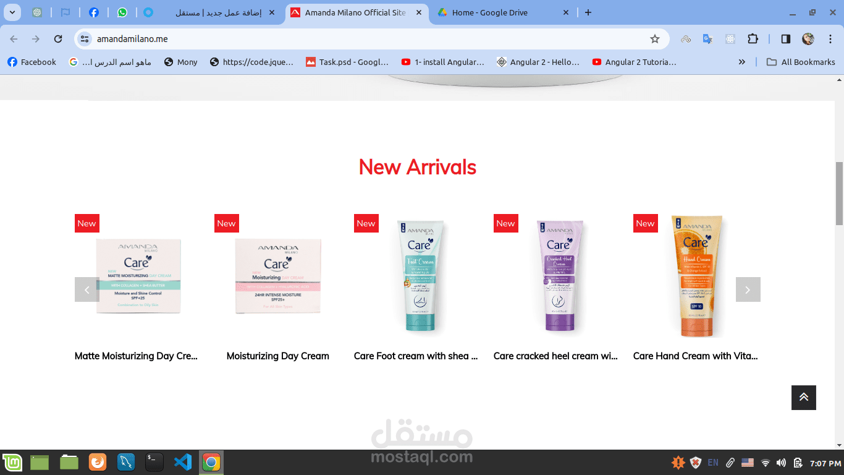Open the ماهو اسم الدرس Google bookmark
This screenshot has height=475, width=844.
110,62
